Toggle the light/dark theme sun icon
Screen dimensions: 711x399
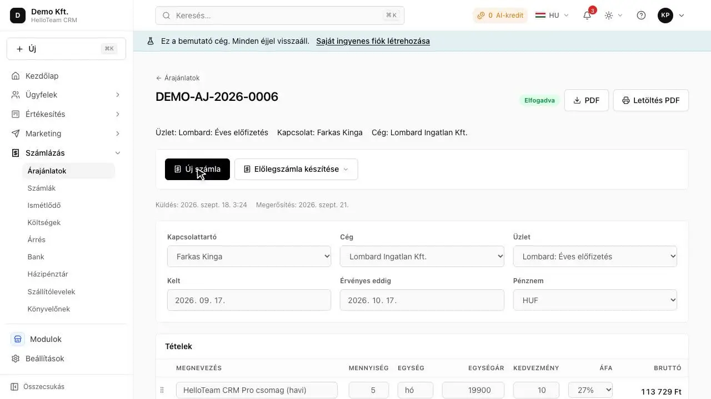(609, 16)
